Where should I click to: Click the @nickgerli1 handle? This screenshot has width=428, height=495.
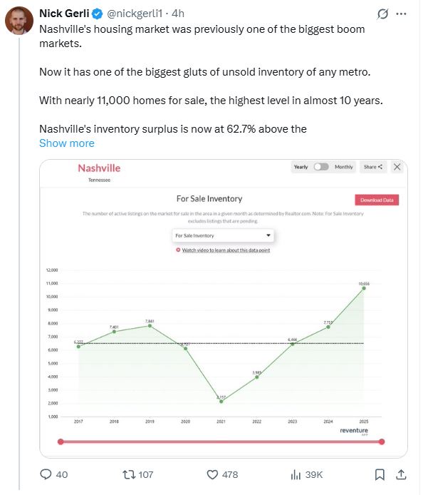tap(135, 14)
